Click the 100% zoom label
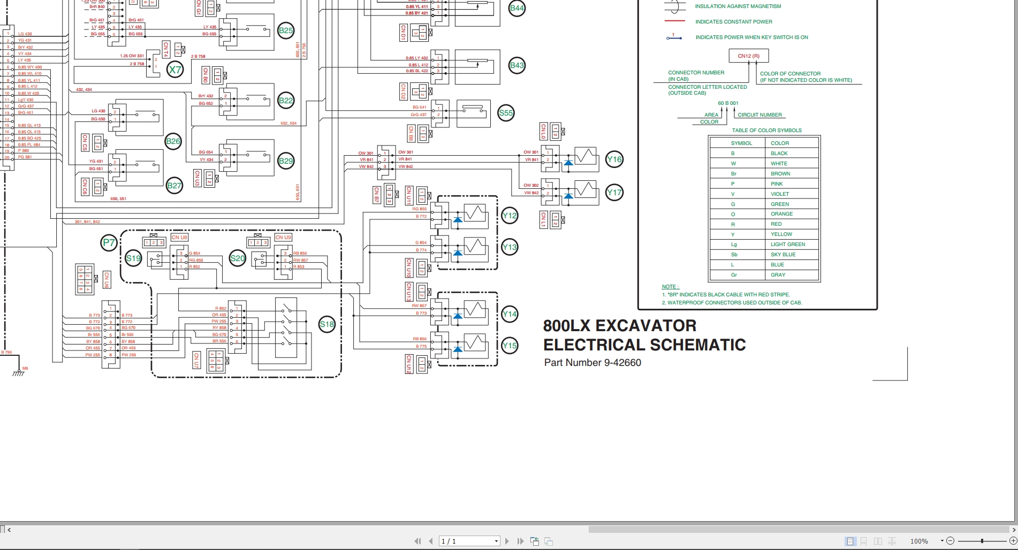The height and width of the screenshot is (550, 1018). tap(919, 541)
